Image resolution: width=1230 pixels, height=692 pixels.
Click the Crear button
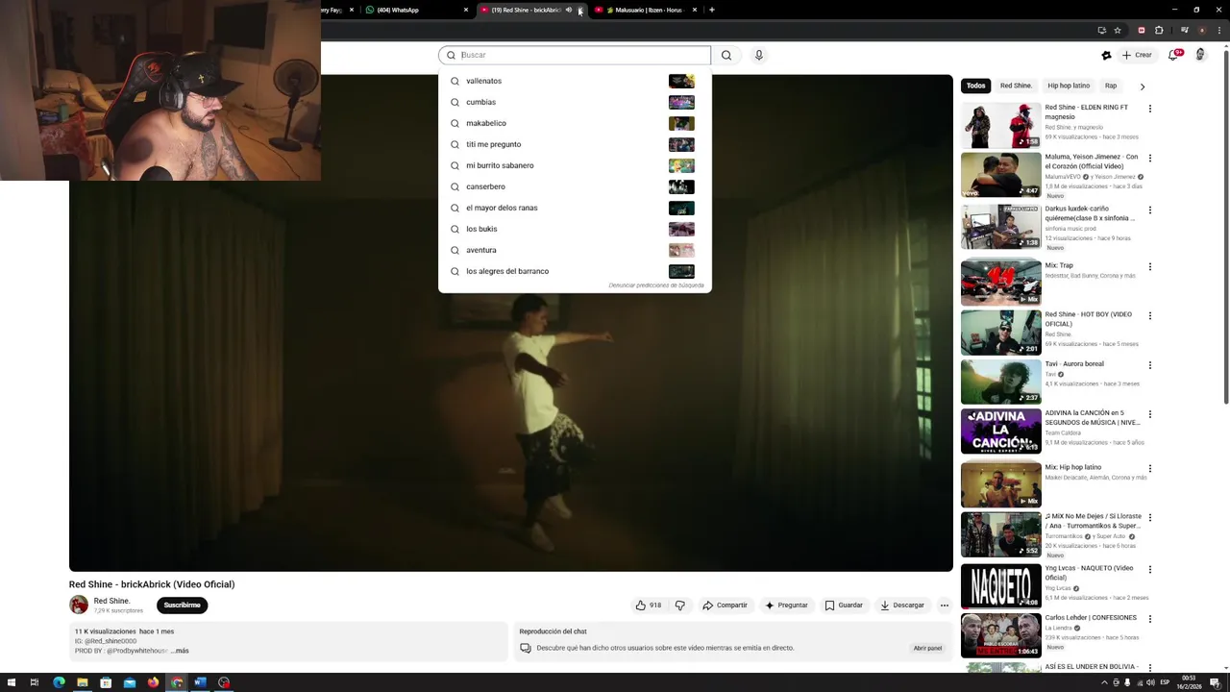click(x=1137, y=55)
